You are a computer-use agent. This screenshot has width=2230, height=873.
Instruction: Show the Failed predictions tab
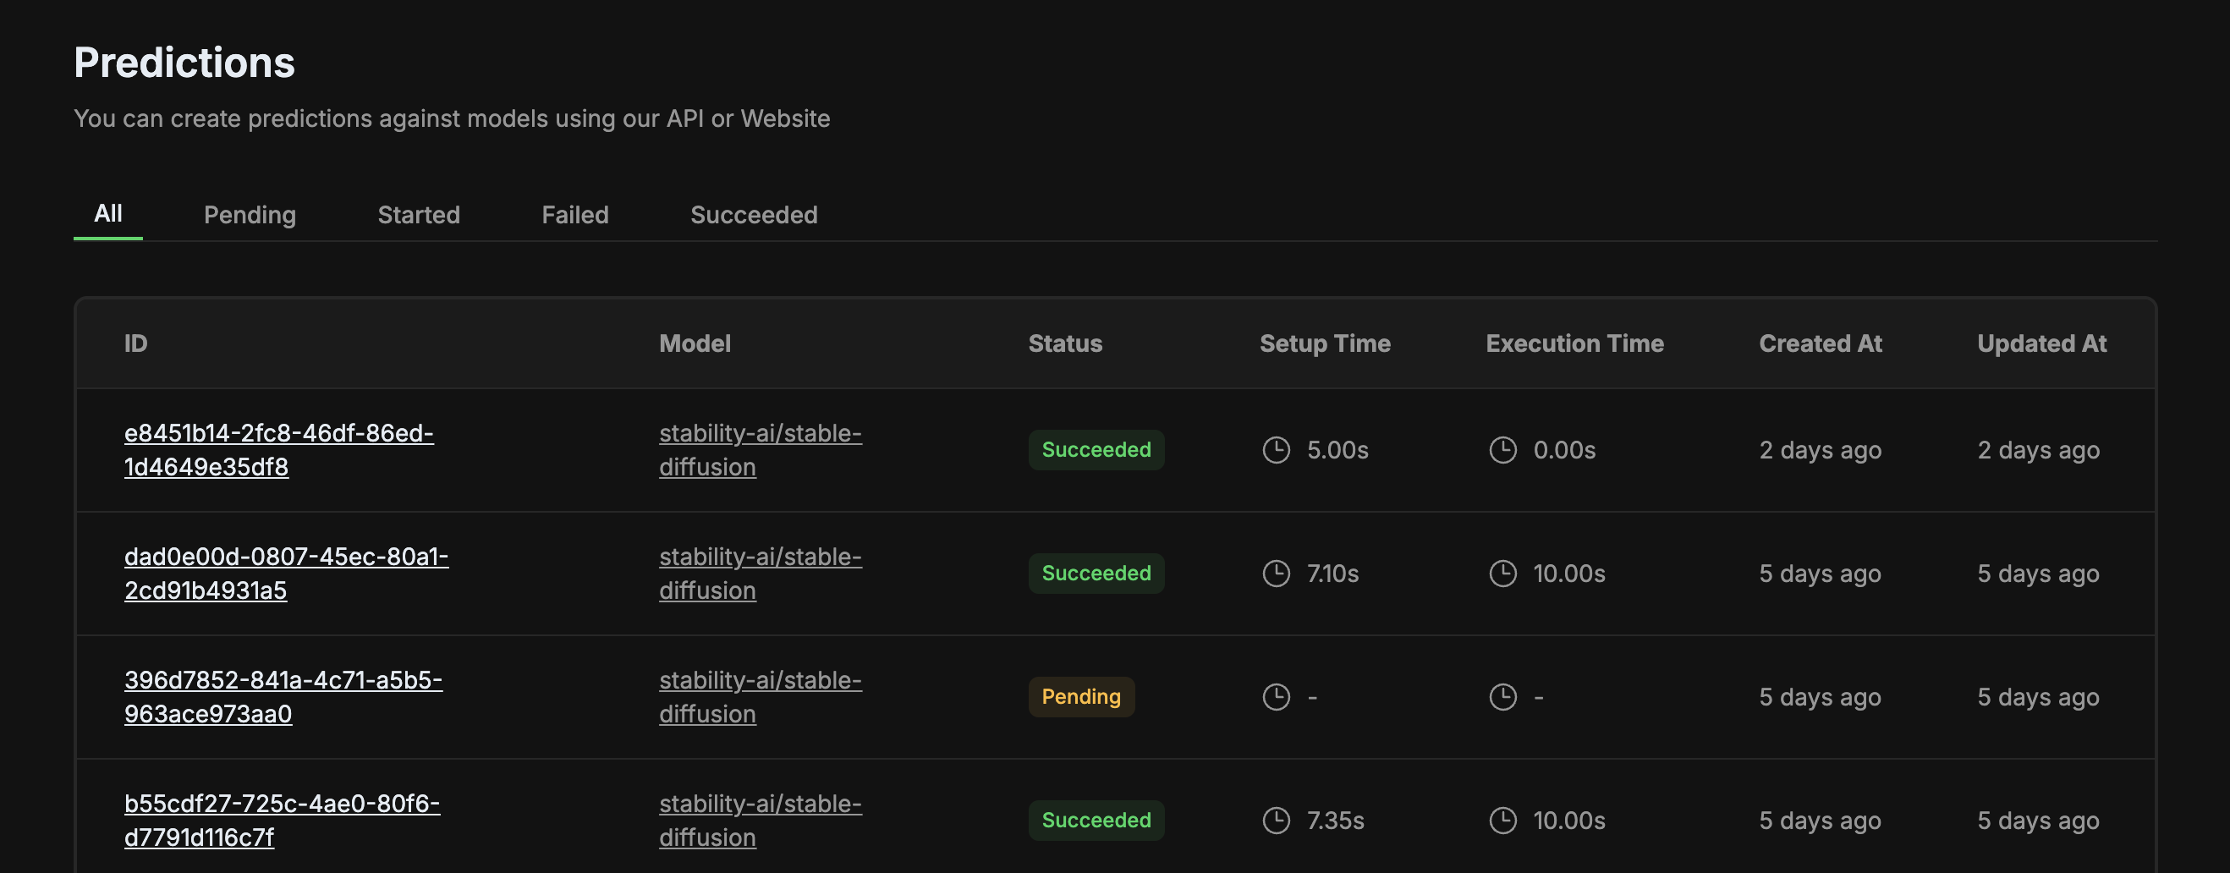click(574, 215)
